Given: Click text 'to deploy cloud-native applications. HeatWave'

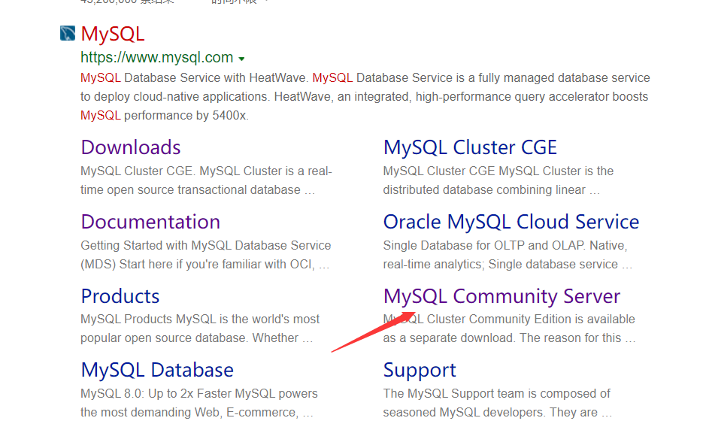Looking at the screenshot, I should pos(205,97).
